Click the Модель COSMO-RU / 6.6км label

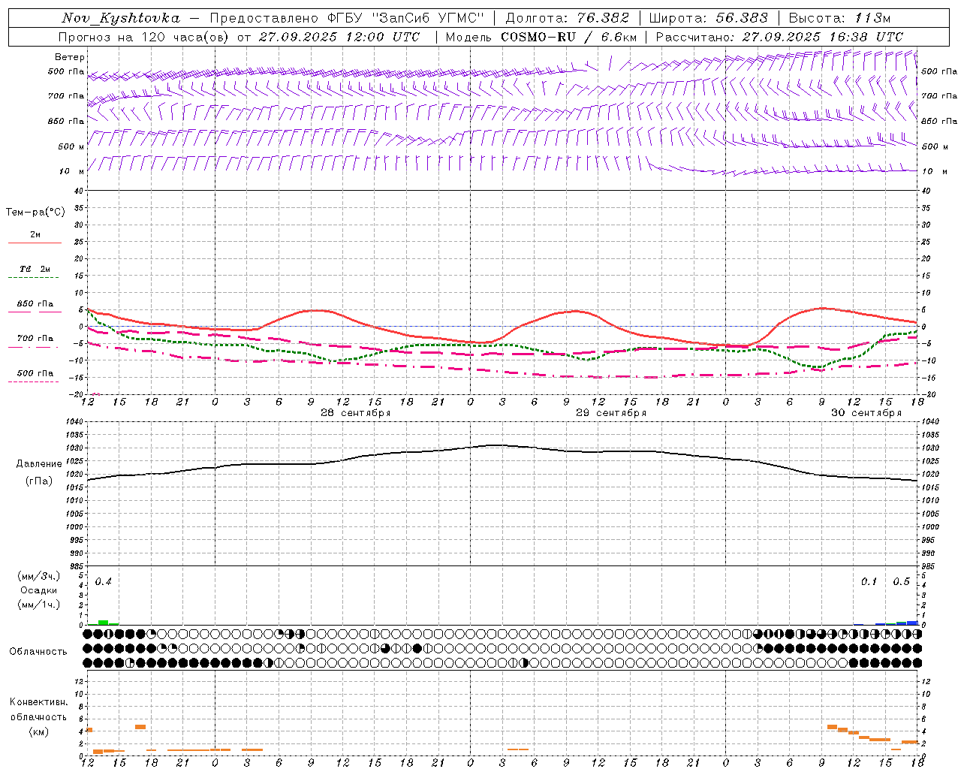[x=541, y=37]
